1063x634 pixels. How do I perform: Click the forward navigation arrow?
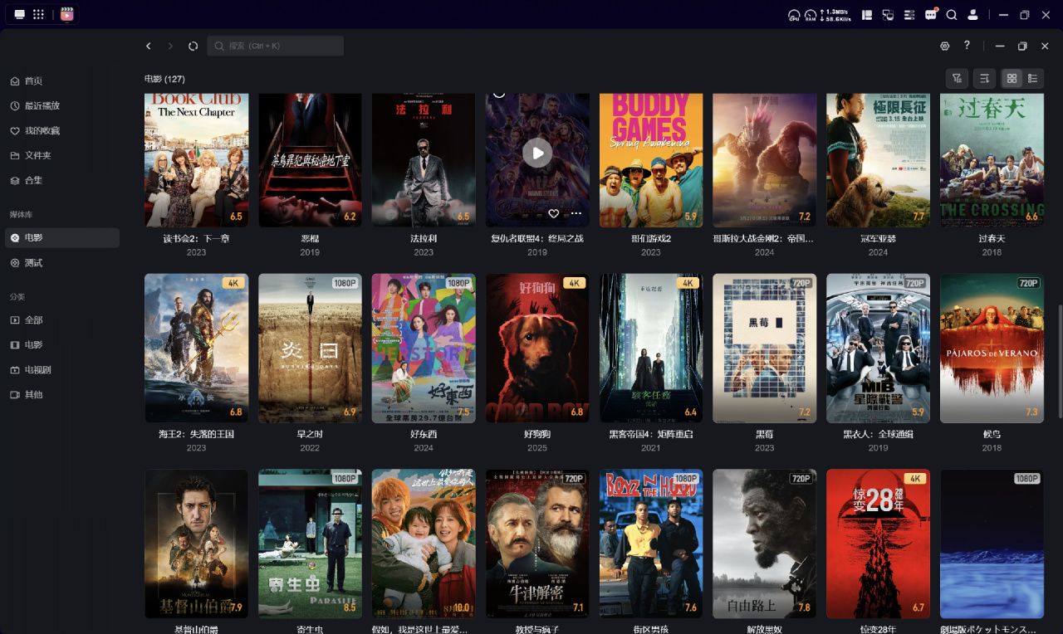(171, 46)
